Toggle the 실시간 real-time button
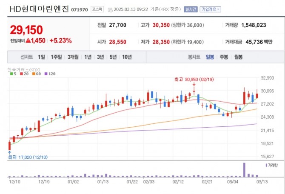 pos(189,9)
